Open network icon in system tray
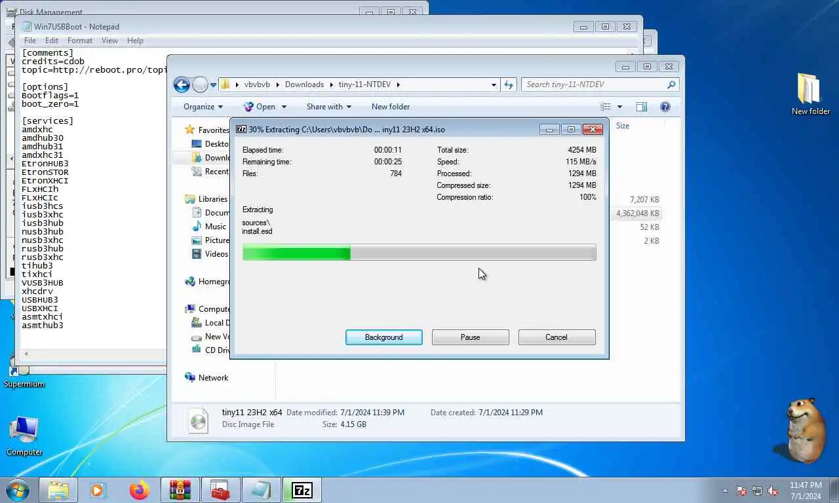This screenshot has width=839, height=503. click(758, 491)
